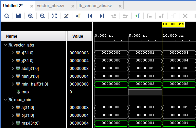Screen dimensions: 196x128
Task: Click the 5.000 ns ruler tick label
Action: click(x=138, y=36)
